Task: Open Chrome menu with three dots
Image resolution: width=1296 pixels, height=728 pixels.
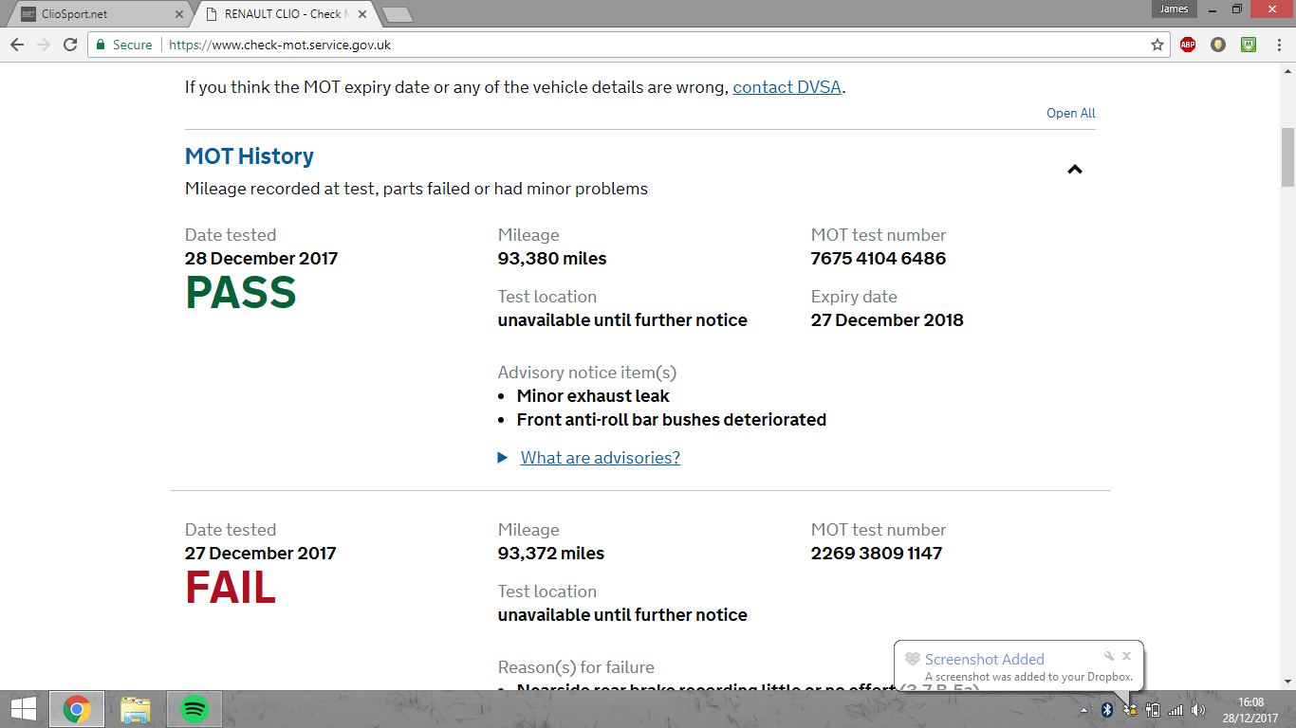Action: click(x=1279, y=45)
